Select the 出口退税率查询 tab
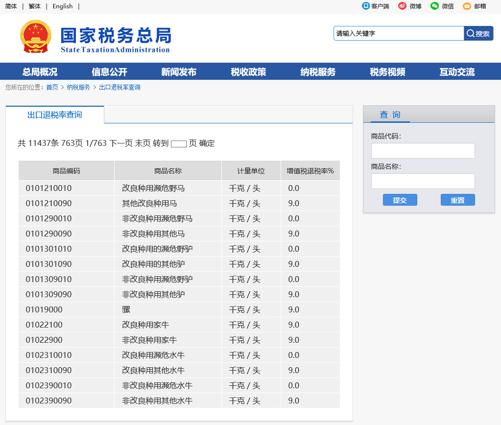 pyautogui.click(x=54, y=114)
